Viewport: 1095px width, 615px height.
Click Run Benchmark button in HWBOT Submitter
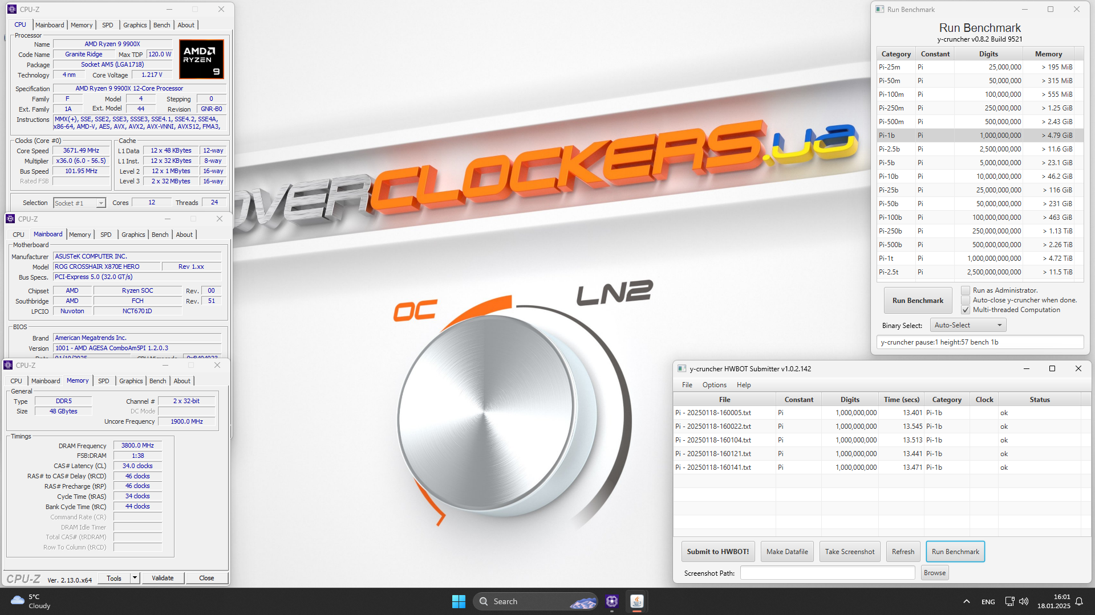pyautogui.click(x=955, y=551)
